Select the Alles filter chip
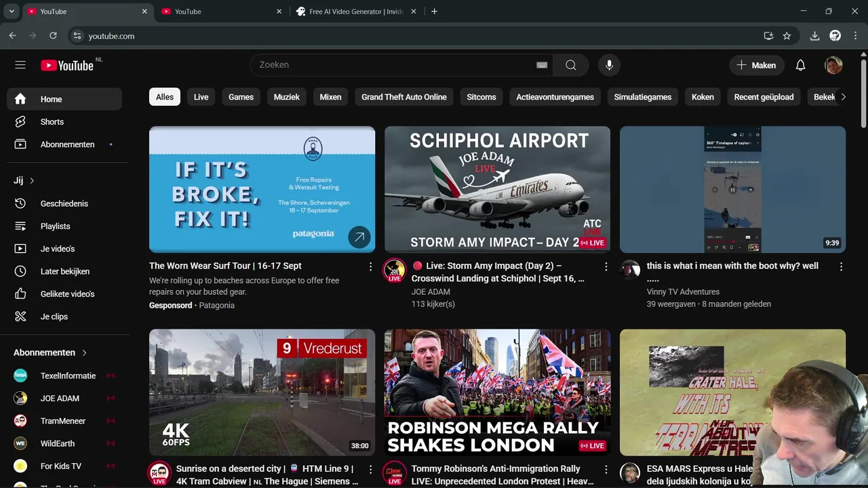868x488 pixels. tap(165, 97)
